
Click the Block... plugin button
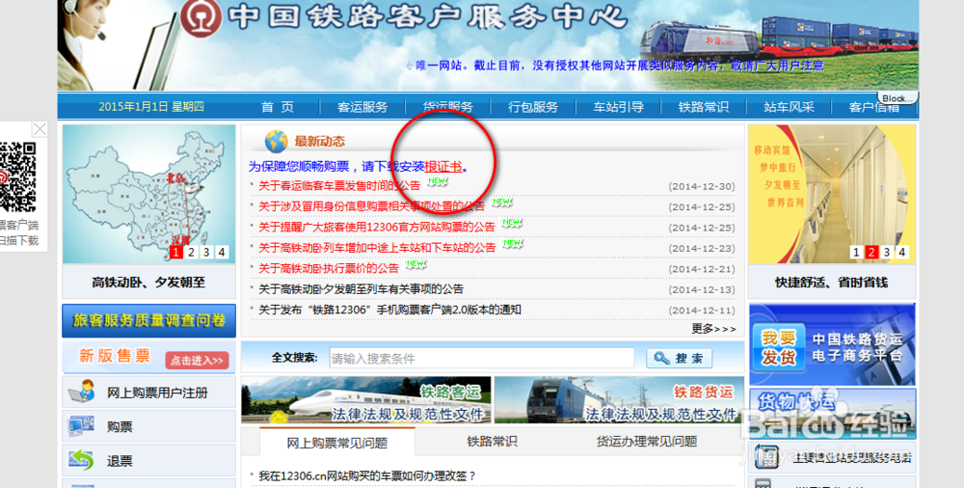pos(897,97)
